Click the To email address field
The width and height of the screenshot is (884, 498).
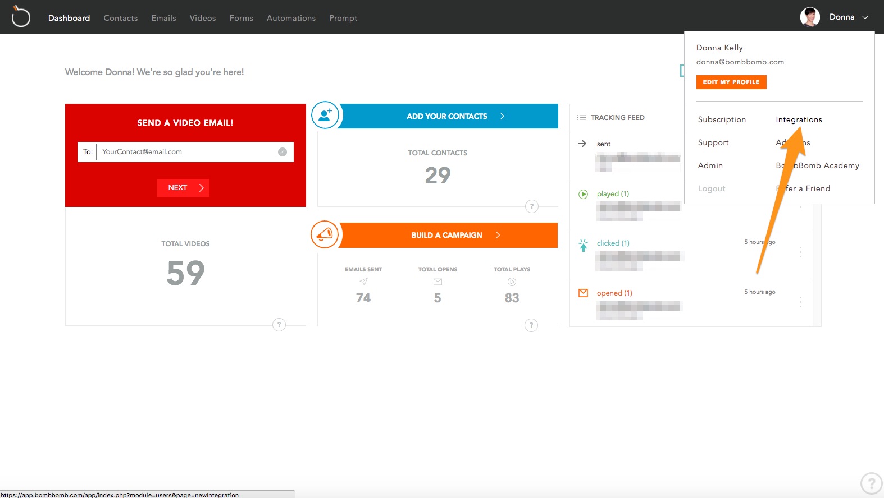point(185,152)
